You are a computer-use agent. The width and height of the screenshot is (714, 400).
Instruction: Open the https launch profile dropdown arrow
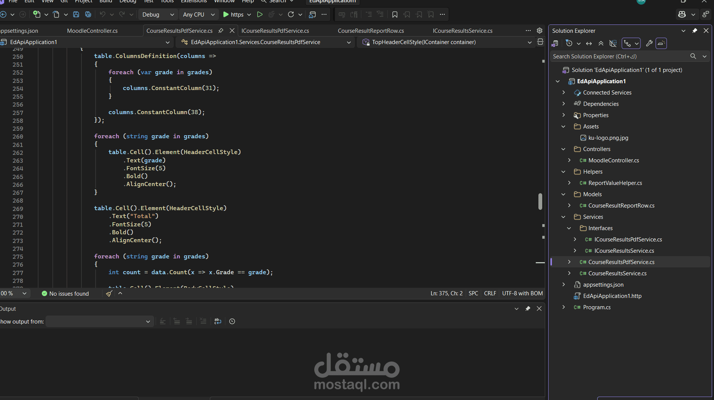click(x=249, y=14)
